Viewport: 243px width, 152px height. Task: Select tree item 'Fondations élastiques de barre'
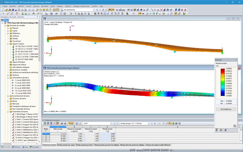tap(24, 106)
